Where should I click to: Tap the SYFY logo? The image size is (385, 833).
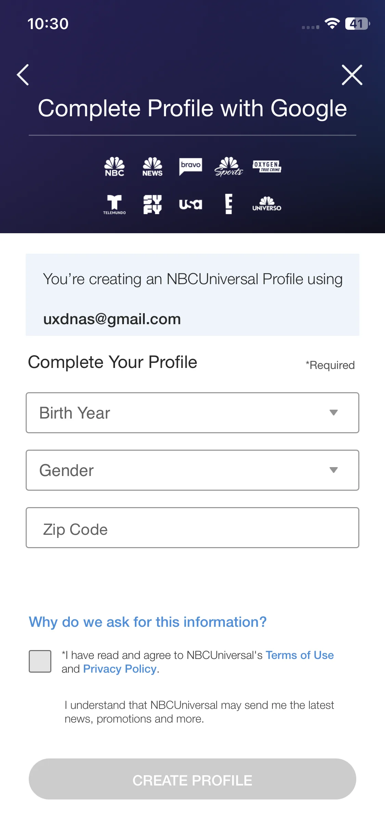tap(152, 204)
